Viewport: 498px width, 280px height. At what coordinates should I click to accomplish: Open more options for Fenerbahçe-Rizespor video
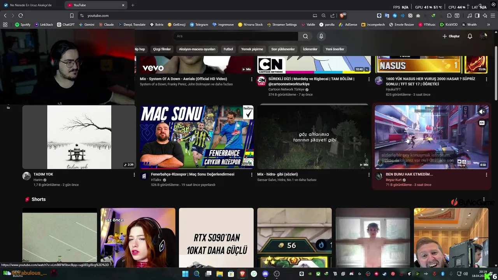[252, 175]
